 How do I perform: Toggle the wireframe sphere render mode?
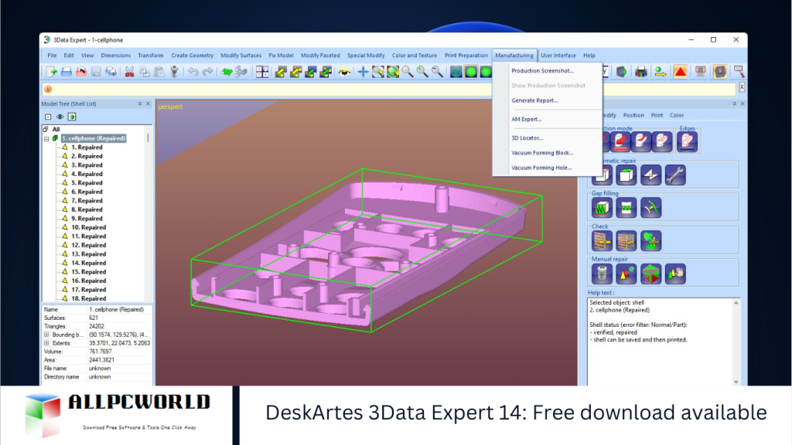point(456,72)
